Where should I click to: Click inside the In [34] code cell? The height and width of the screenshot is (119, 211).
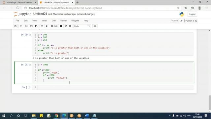pyautogui.click(x=112, y=44)
